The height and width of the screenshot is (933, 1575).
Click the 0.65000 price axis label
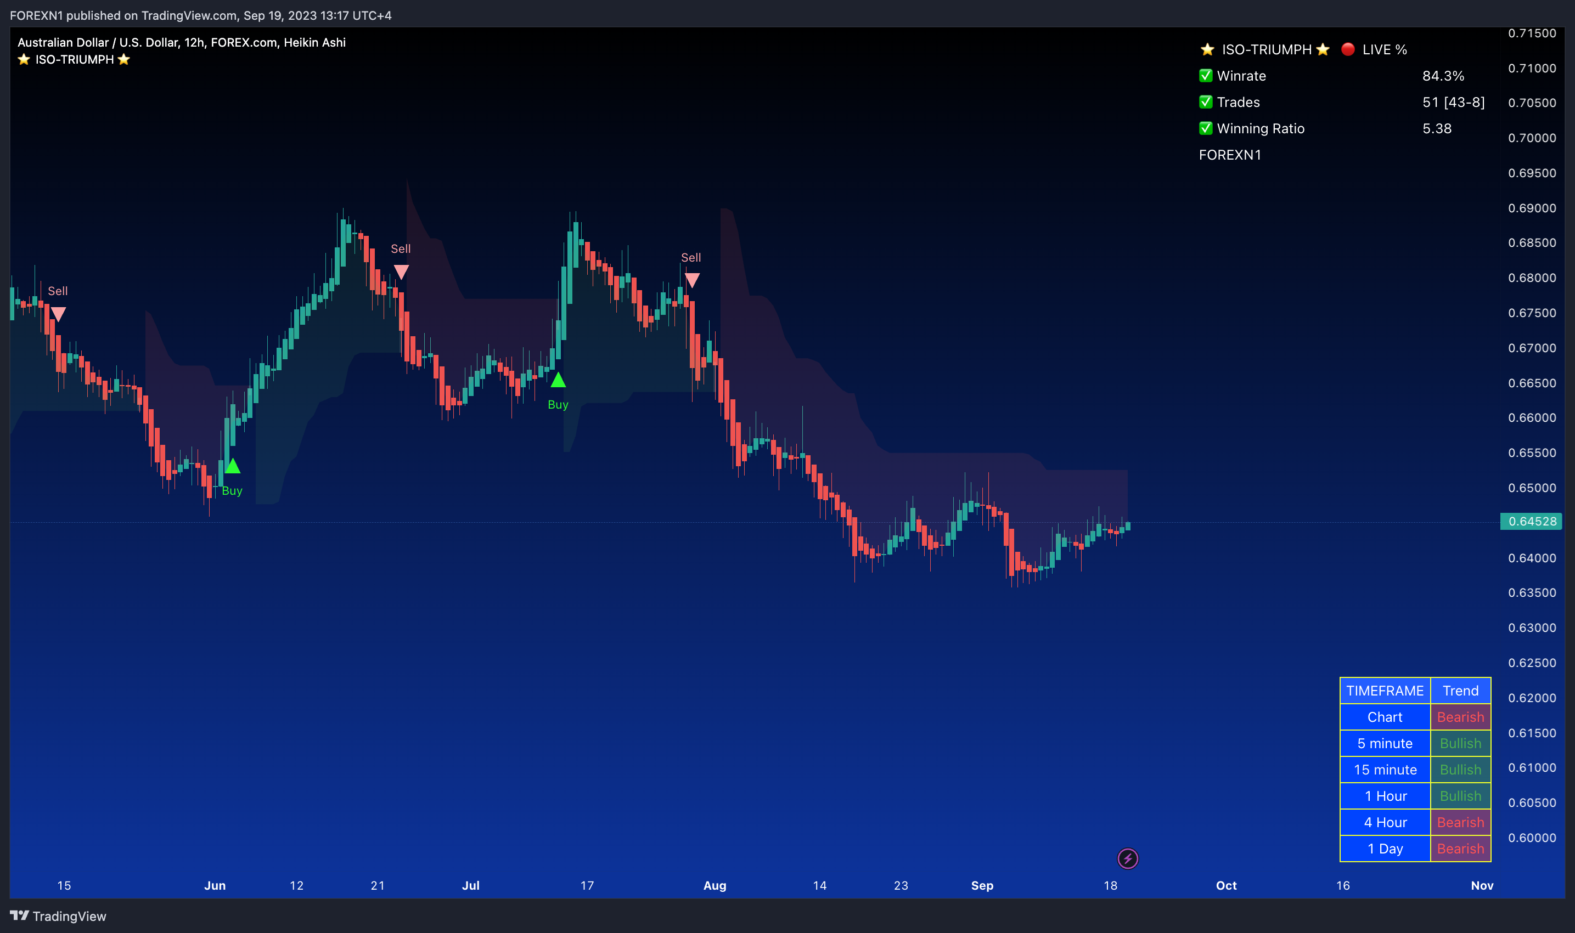coord(1532,488)
